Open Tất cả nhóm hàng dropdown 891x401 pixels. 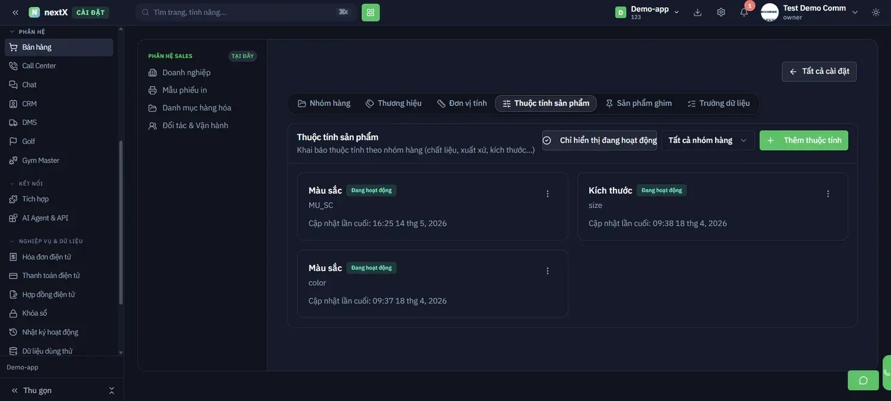(708, 140)
